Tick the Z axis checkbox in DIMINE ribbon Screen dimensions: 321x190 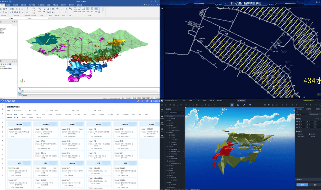[x=33, y=13]
